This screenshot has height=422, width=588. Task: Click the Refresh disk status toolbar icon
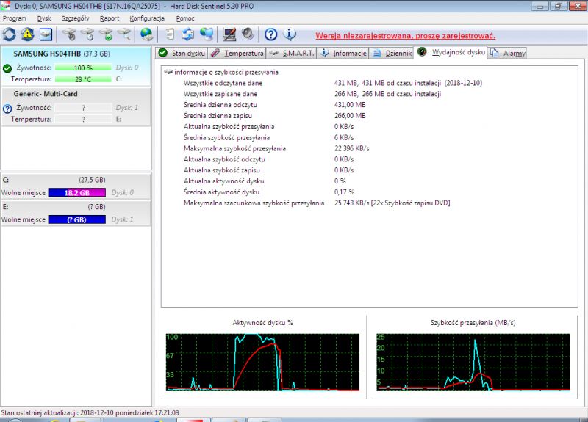(10, 34)
